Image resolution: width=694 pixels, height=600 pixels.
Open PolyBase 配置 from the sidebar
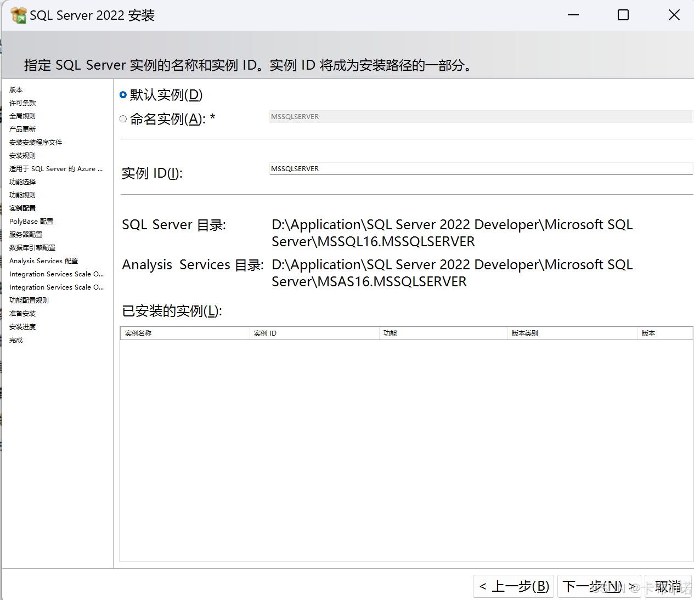(31, 221)
